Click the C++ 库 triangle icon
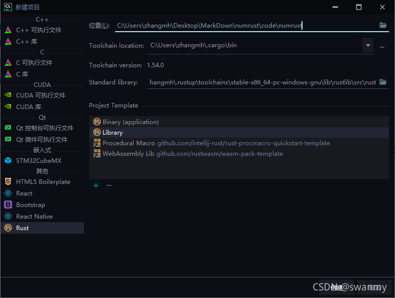The height and width of the screenshot is (298, 395). coord(8,41)
